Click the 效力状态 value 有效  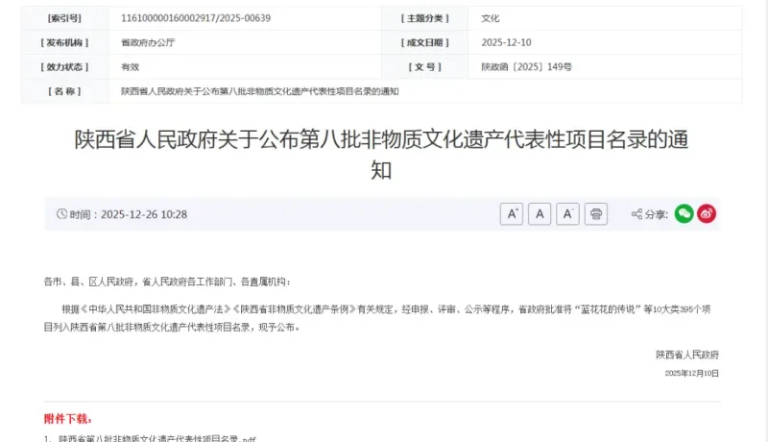130,67
